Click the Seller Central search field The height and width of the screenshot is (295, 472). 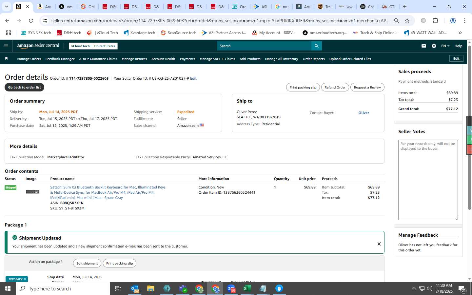[x=264, y=46]
